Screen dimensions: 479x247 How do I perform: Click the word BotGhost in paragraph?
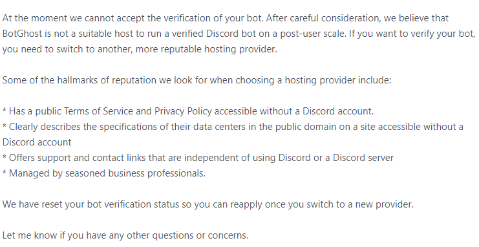coord(22,34)
